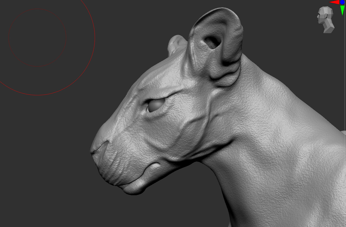The height and width of the screenshot is (227, 346).
Task: Click the blue Z-axis sphere of the axis gizmo
Action: 342,2
